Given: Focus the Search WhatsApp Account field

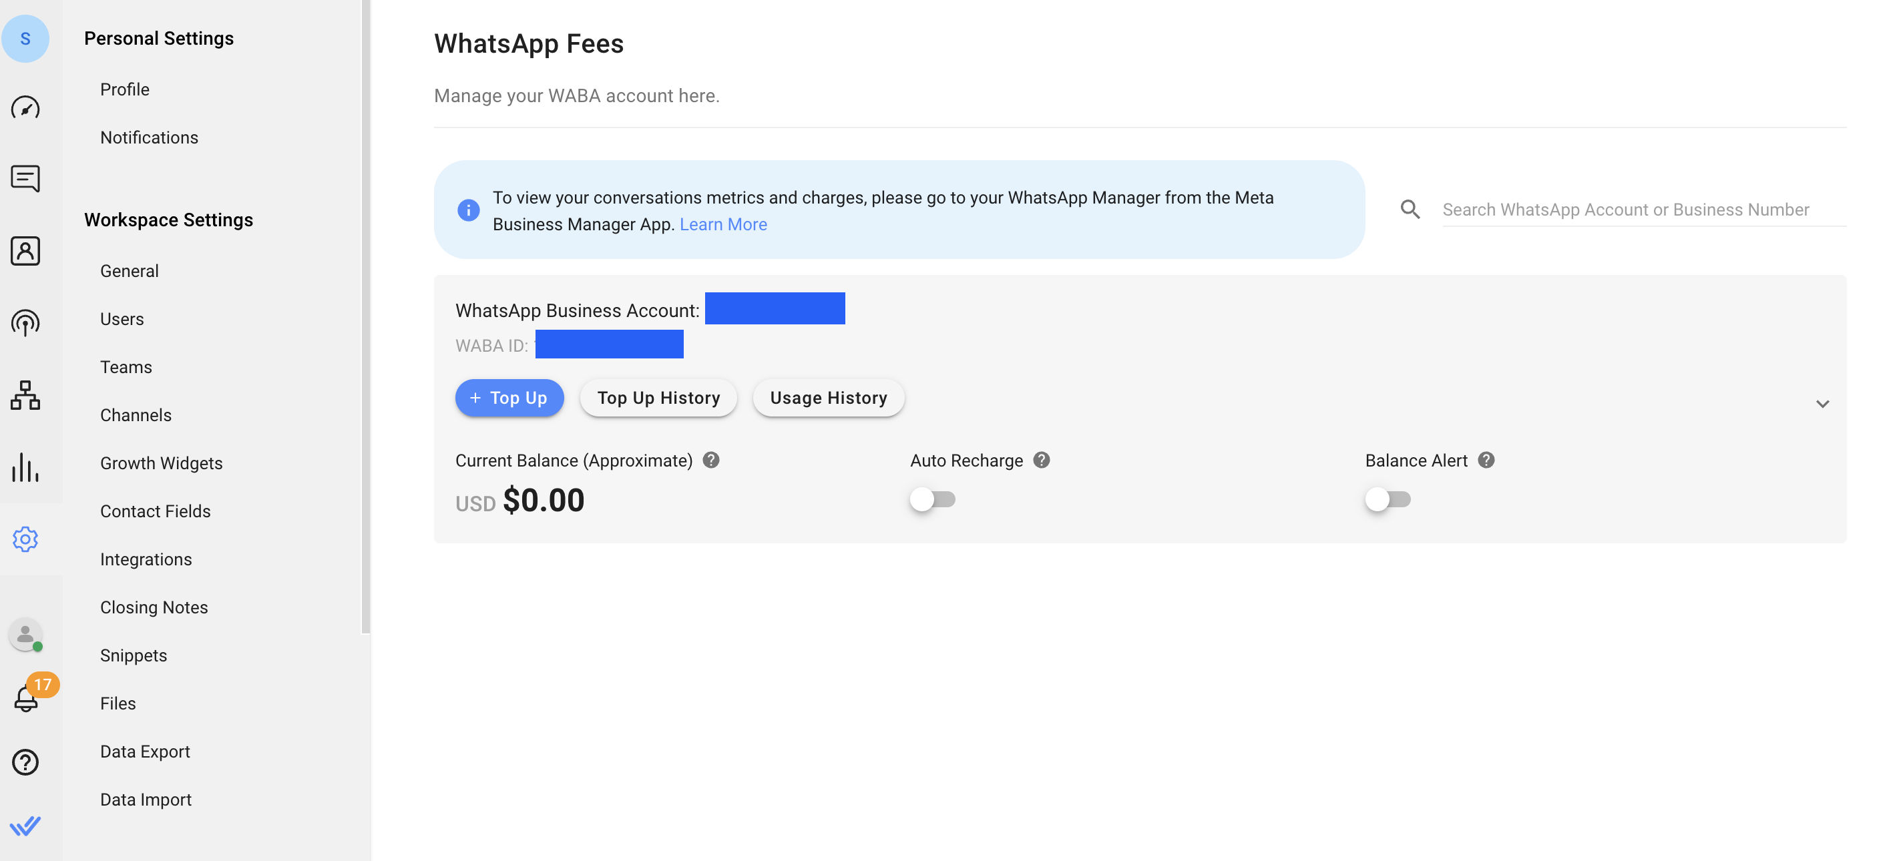Looking at the screenshot, I should click(x=1644, y=210).
